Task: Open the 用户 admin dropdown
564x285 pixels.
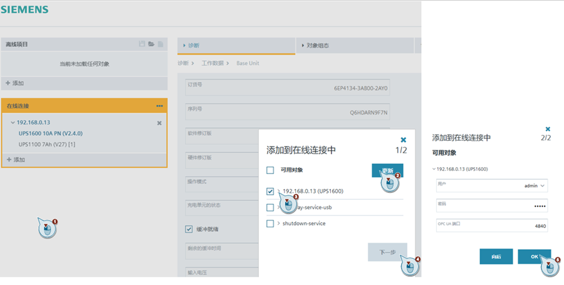Action: pos(543,185)
